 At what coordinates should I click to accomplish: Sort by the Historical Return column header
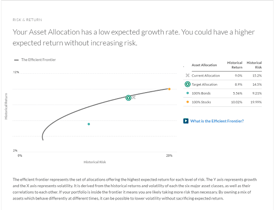click(x=235, y=65)
